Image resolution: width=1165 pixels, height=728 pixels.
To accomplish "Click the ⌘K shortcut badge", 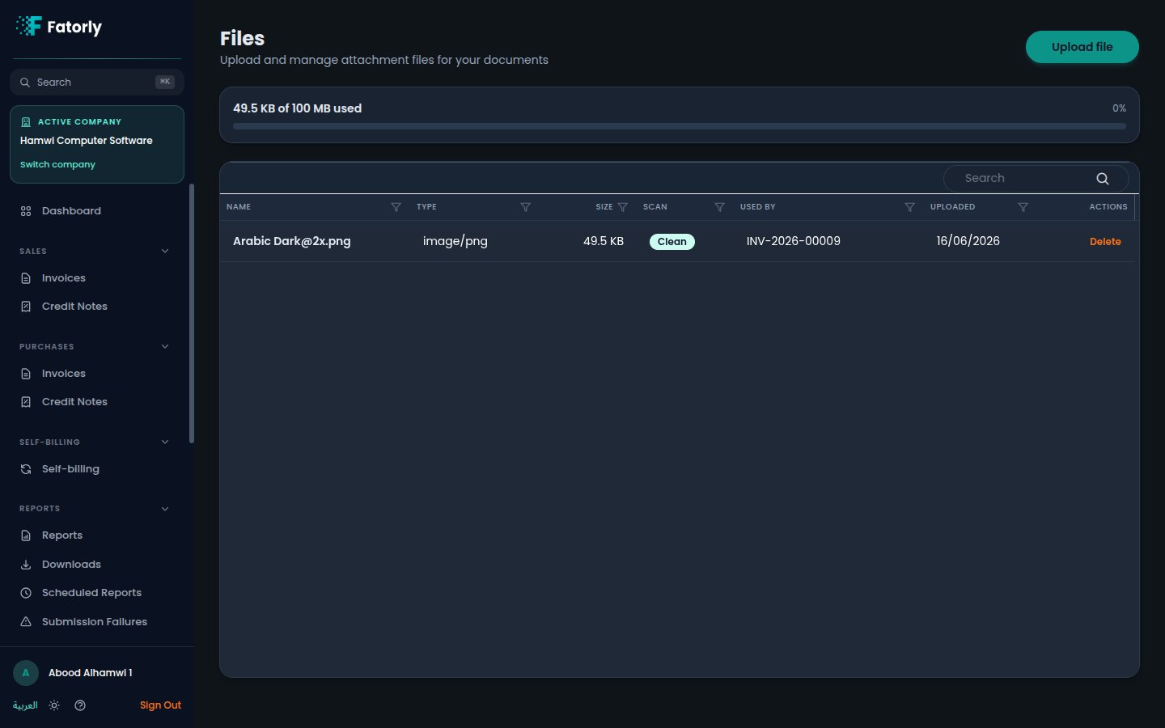I will click(165, 82).
